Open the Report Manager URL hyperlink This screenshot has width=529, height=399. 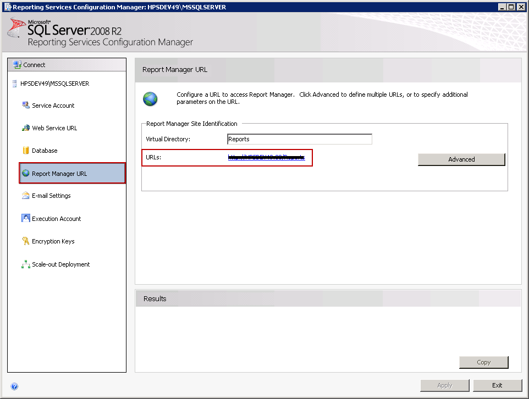267,157
